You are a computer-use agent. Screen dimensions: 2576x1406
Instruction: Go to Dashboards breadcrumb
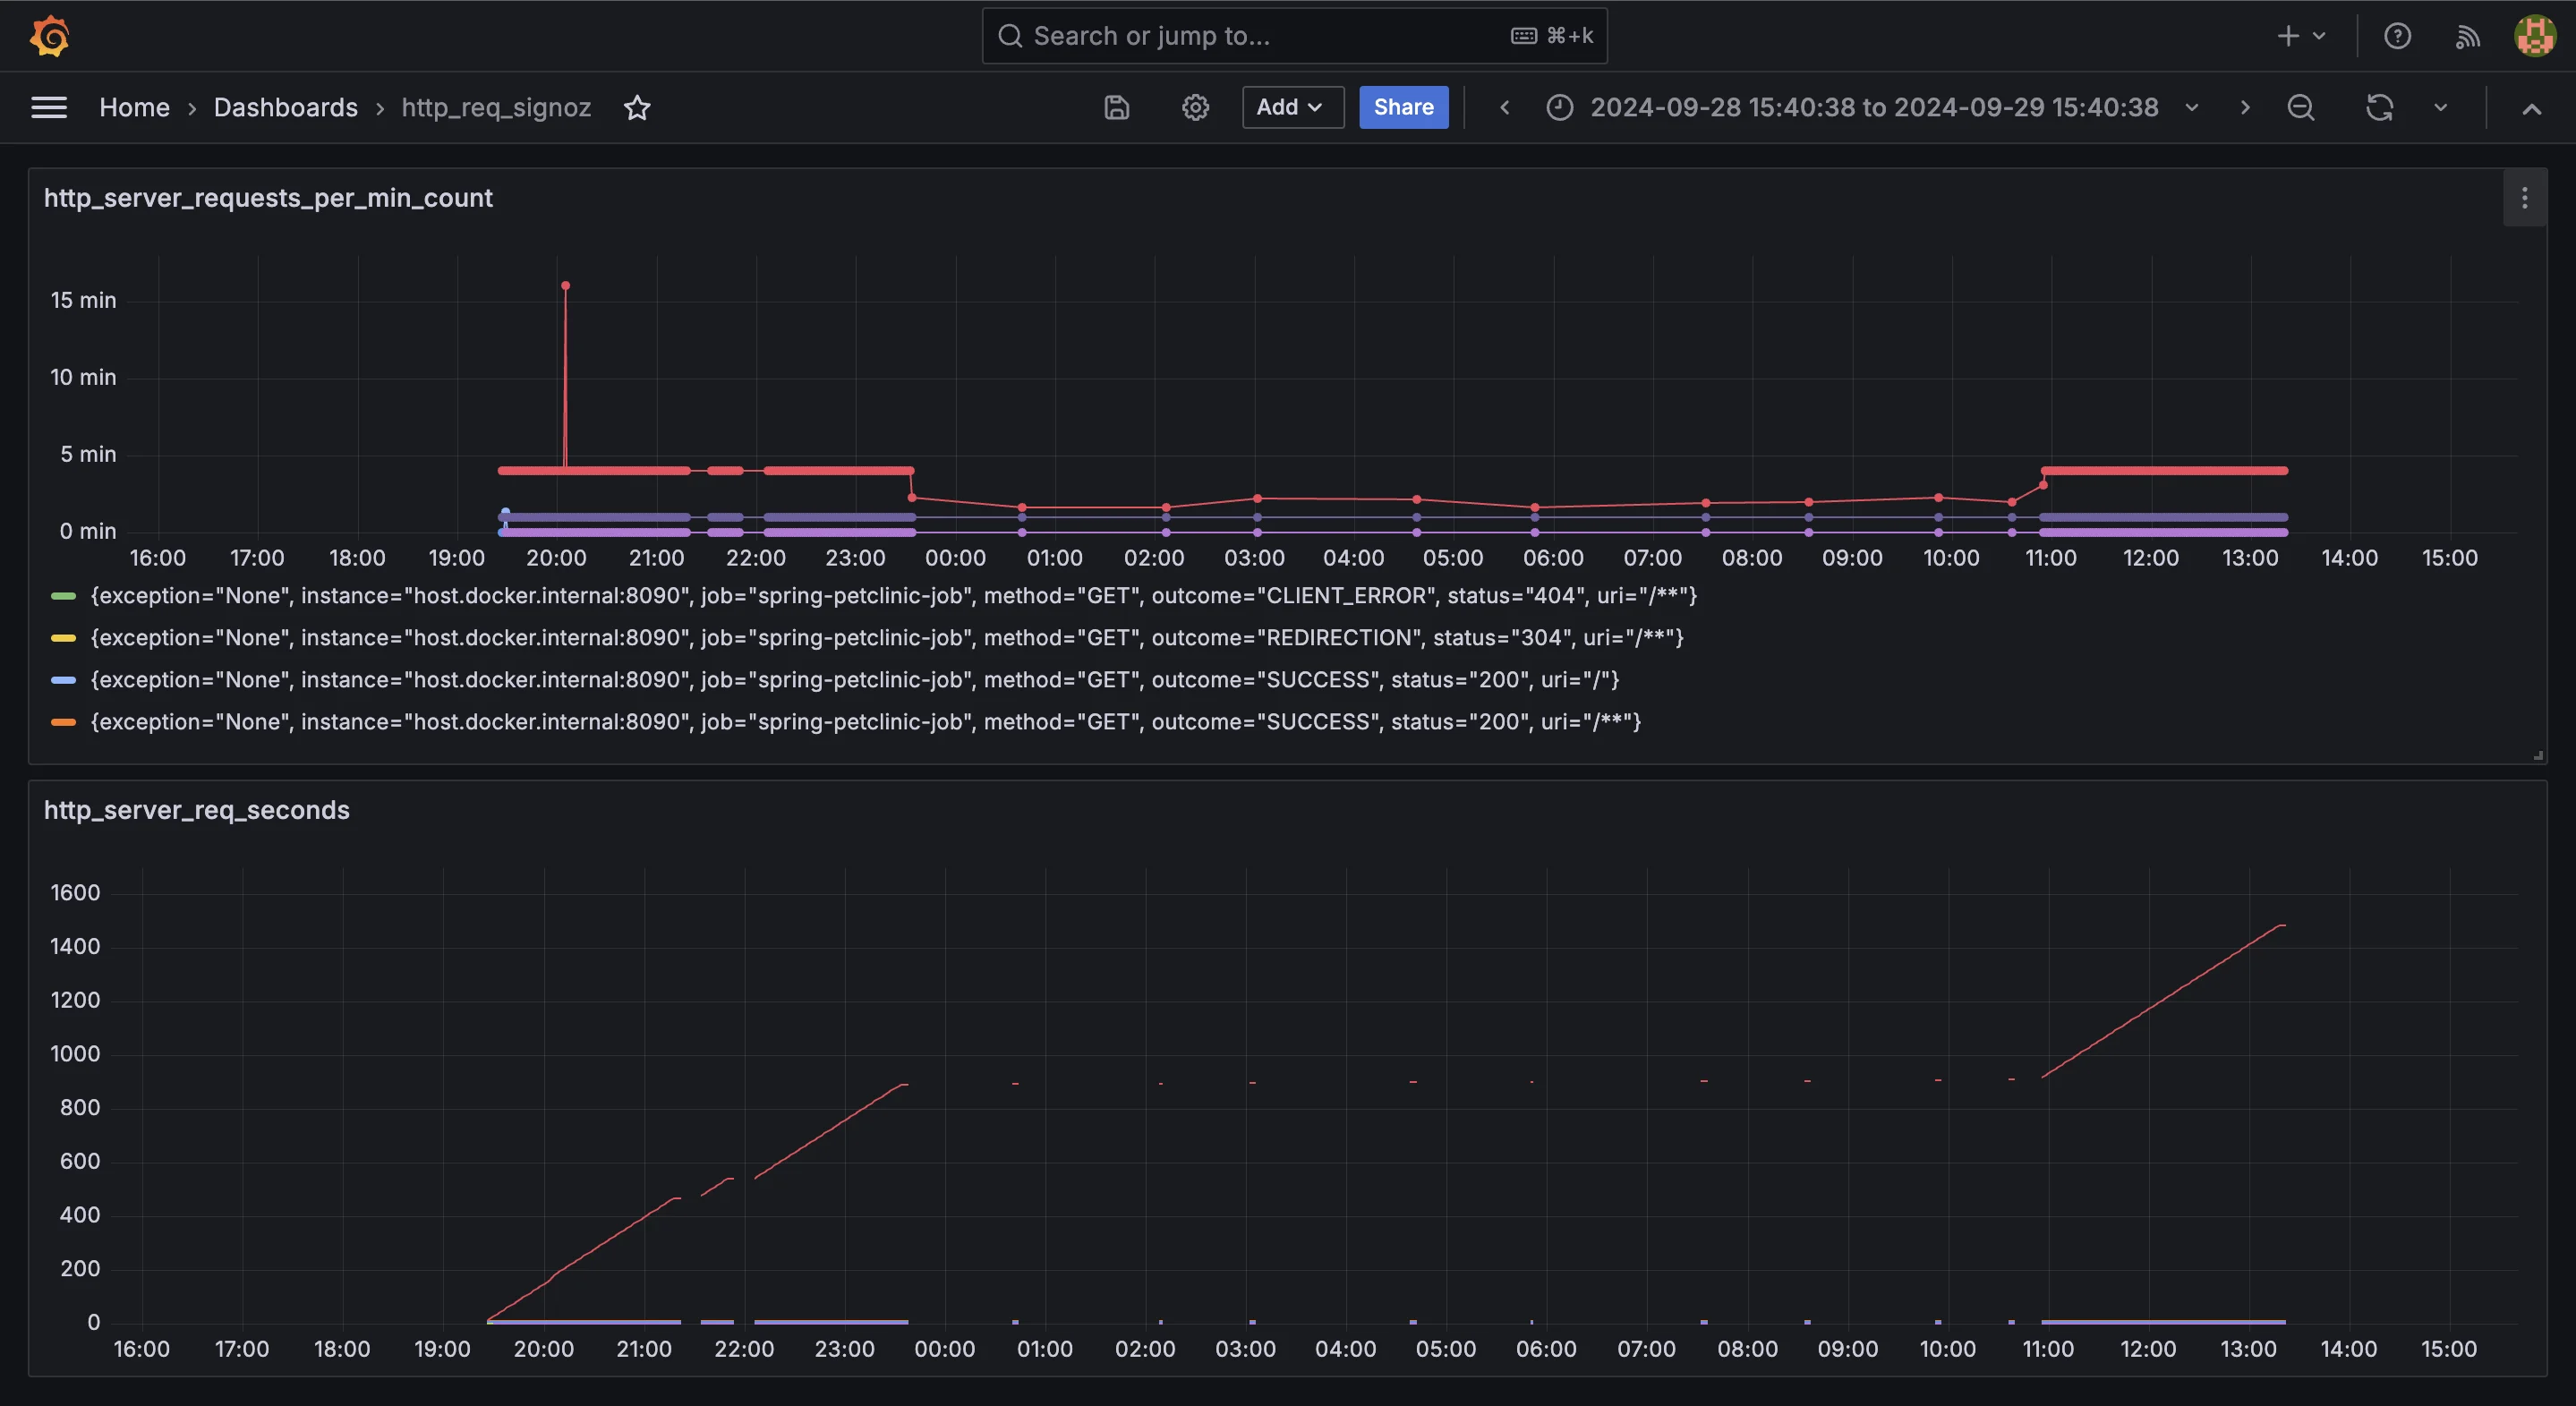(285, 107)
